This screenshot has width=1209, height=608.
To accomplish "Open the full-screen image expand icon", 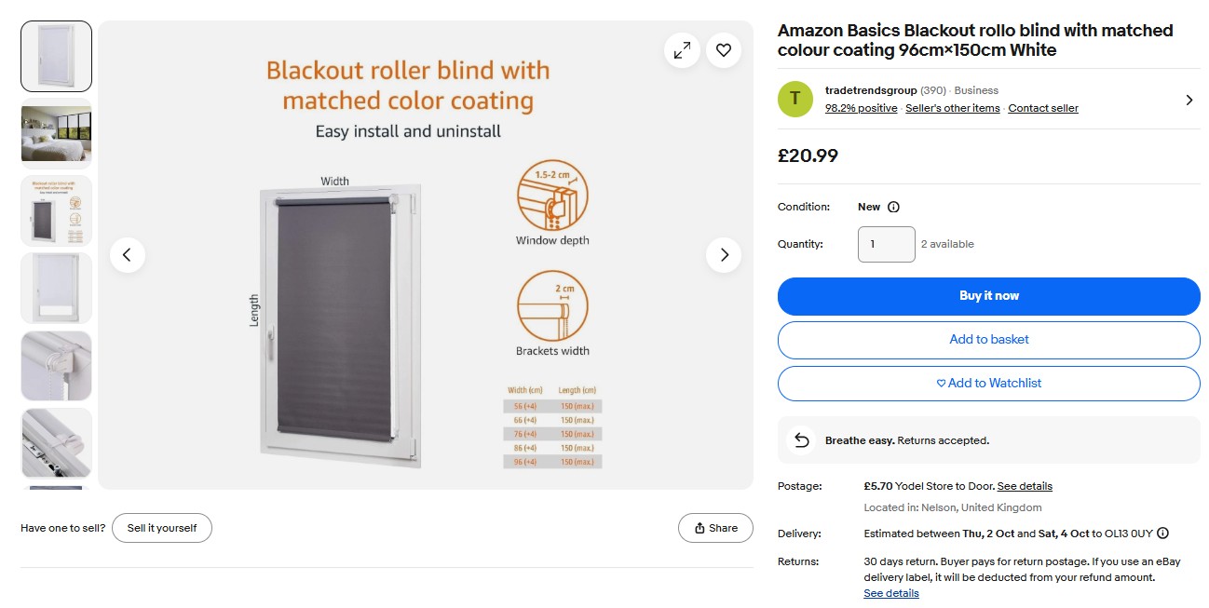I will (x=682, y=50).
